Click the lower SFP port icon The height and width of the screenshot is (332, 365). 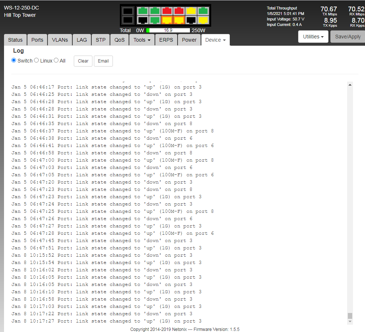point(128,20)
